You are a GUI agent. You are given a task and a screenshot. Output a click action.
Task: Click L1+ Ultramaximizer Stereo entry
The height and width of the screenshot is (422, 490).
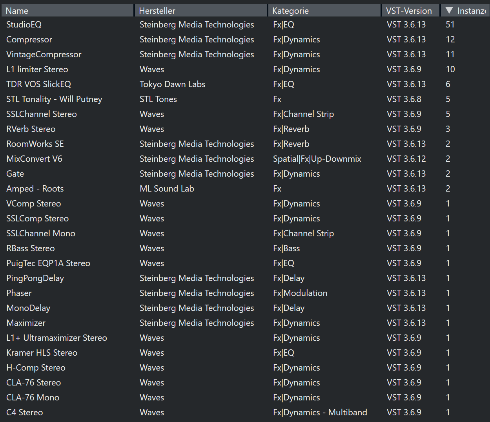point(56,338)
